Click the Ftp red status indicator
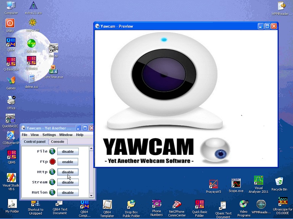The width and height of the screenshot is (293, 219). pos(53,162)
